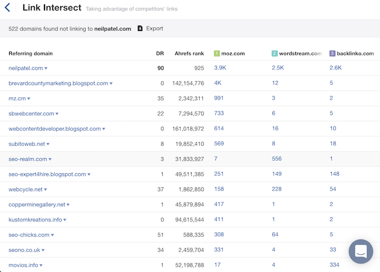Open the 4K moz.com links value
This screenshot has width=380, height=272.
(x=218, y=83)
